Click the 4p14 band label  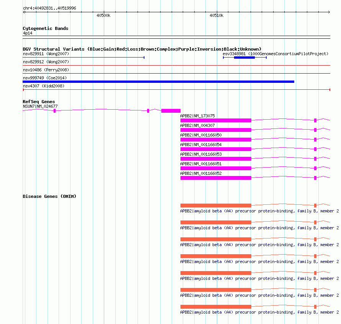(x=28, y=33)
